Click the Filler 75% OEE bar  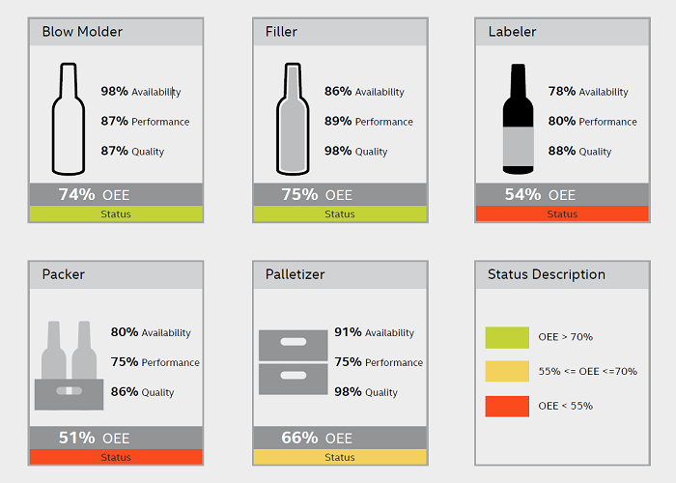[x=339, y=194]
